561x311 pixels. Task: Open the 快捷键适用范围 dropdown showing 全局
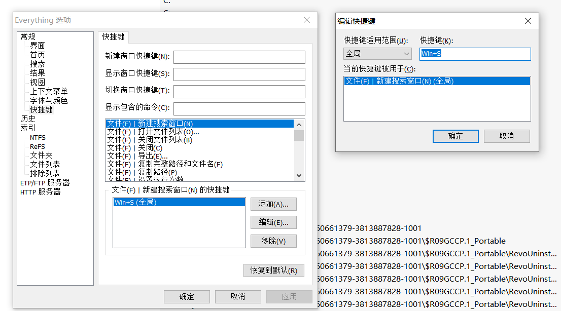(x=377, y=54)
